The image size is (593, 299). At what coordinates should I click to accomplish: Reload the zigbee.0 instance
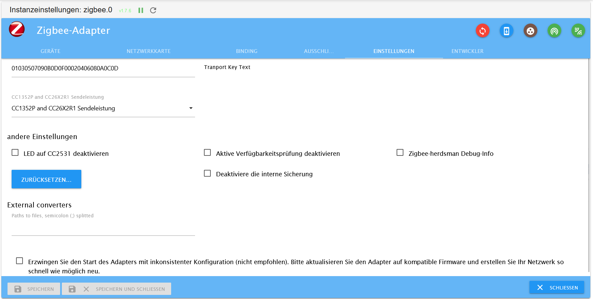point(153,10)
